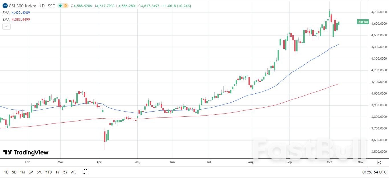Choose the 1Y time range
The width and height of the screenshot is (389, 178).
[x=58, y=172]
